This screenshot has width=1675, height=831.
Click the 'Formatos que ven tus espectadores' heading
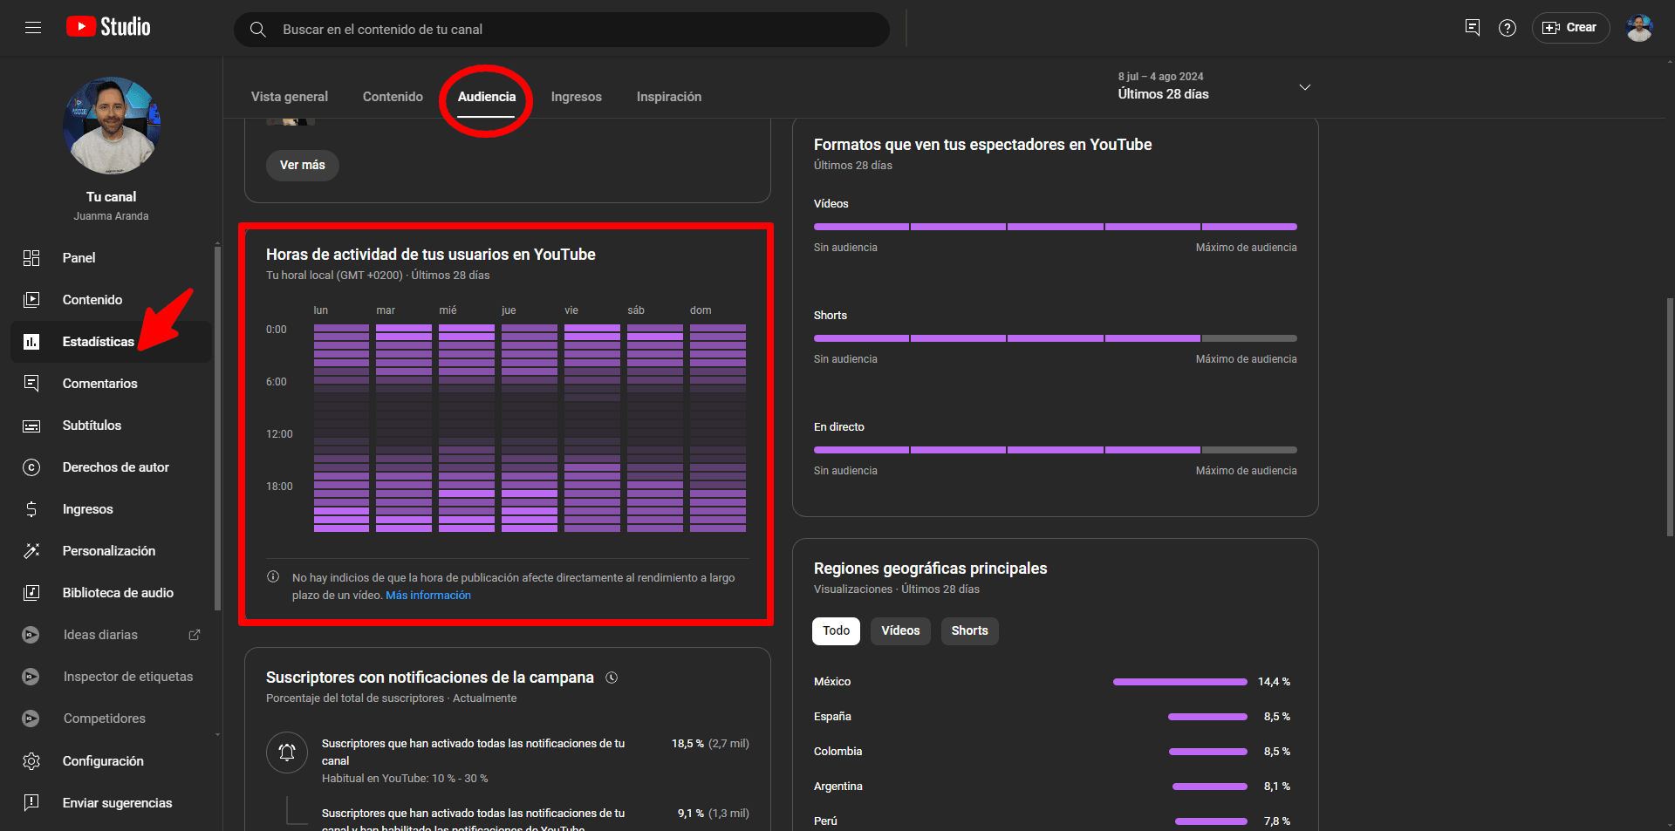(x=983, y=145)
